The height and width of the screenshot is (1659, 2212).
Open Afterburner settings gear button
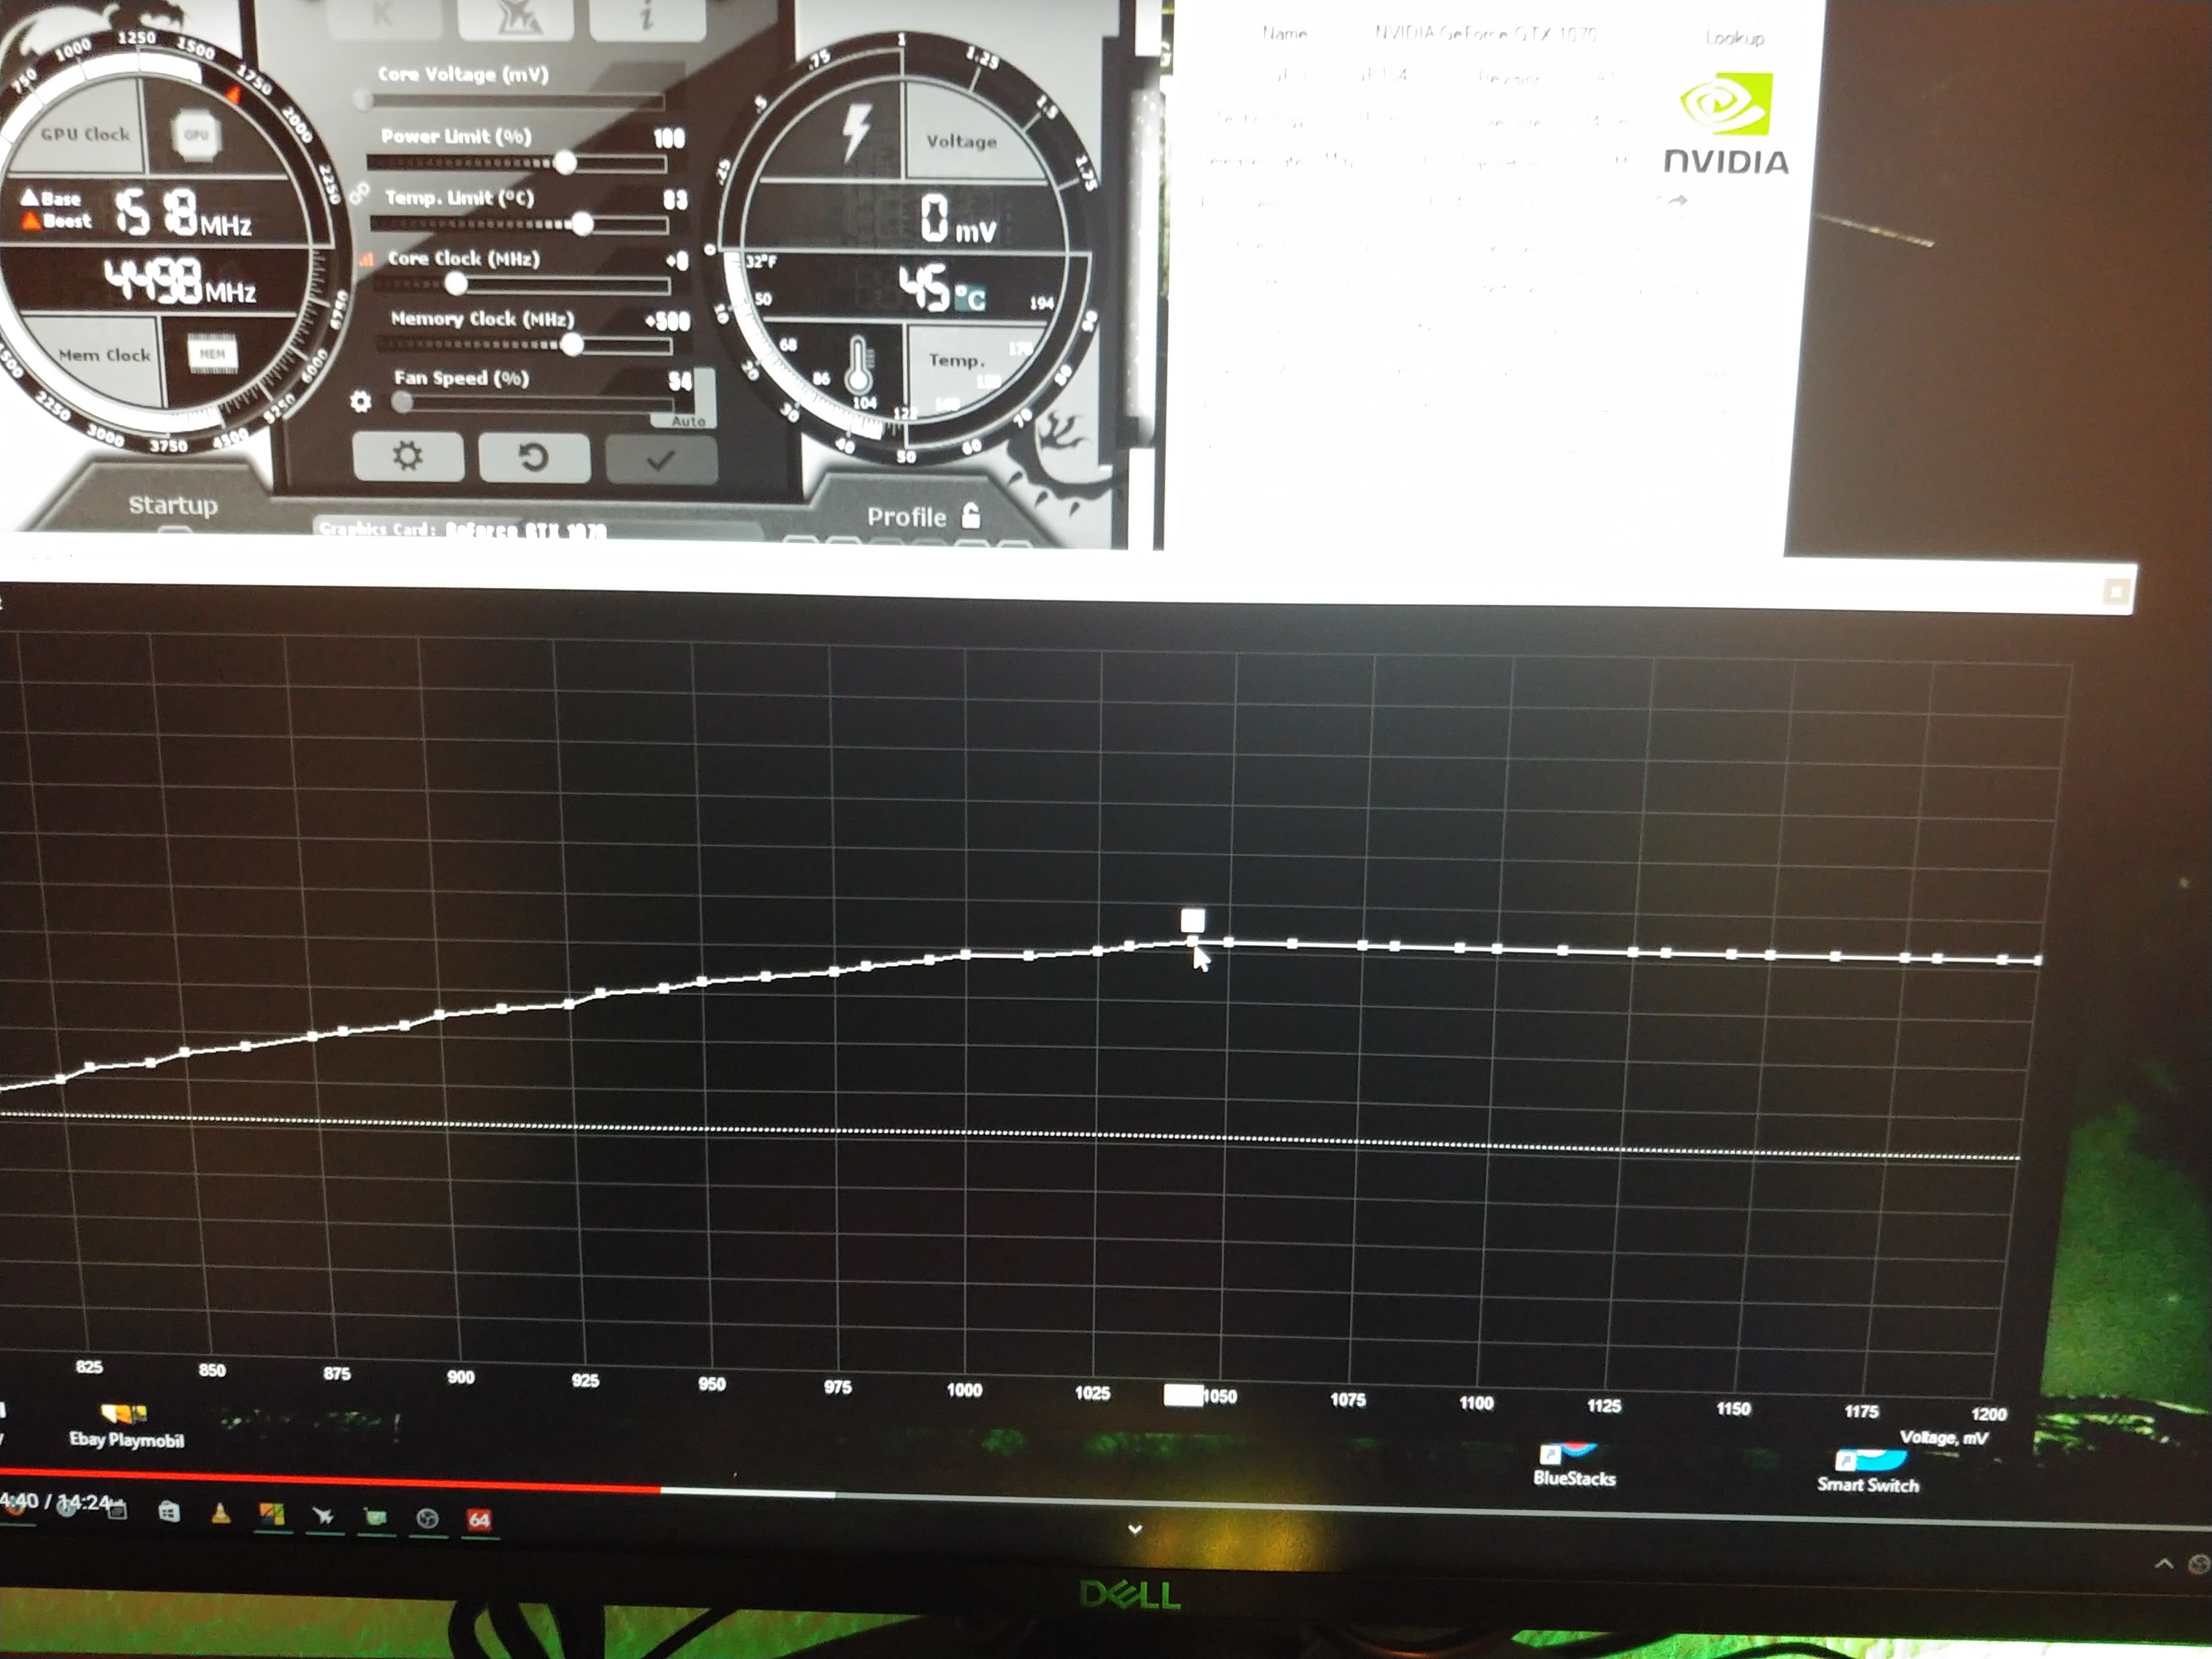click(408, 457)
